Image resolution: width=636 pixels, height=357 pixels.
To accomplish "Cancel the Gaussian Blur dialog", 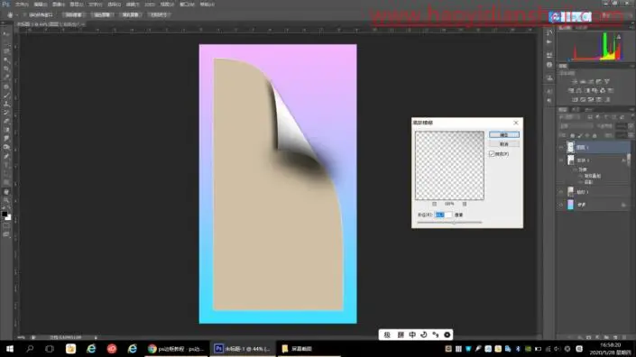I will pos(503,144).
